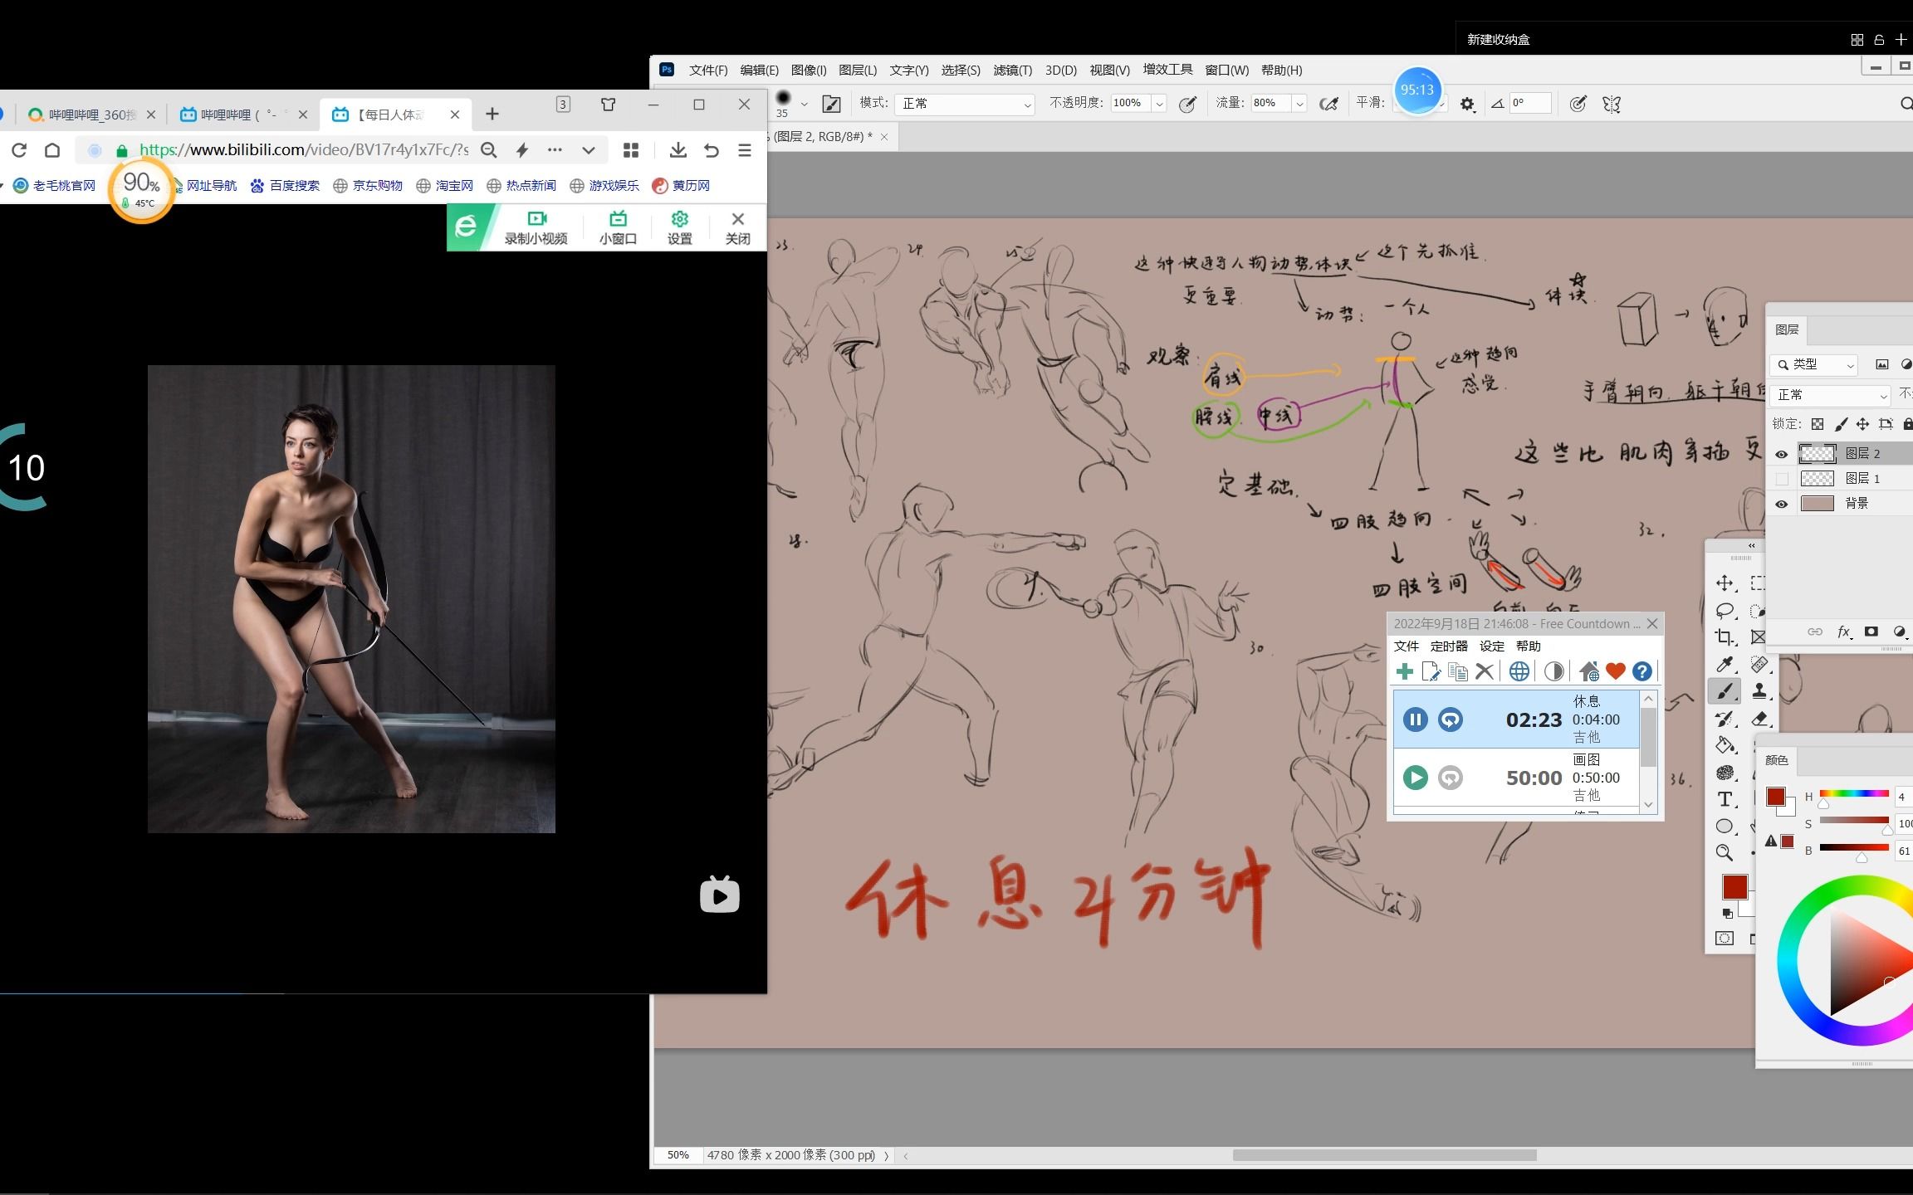Start the 画图 50:00 timer
Screen dimensions: 1913x1195
pyautogui.click(x=1416, y=778)
